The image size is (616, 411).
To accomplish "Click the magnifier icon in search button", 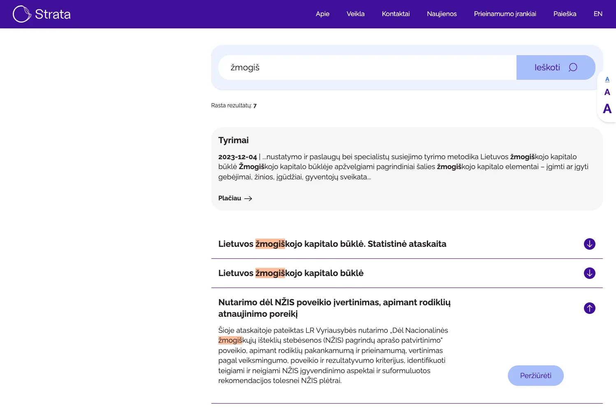I will (x=573, y=67).
